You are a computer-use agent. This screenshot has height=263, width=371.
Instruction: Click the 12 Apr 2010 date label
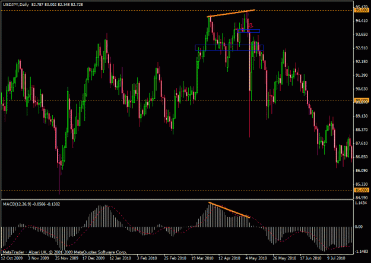click(229, 258)
